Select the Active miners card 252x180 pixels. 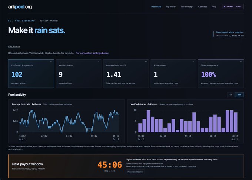(x=173, y=73)
